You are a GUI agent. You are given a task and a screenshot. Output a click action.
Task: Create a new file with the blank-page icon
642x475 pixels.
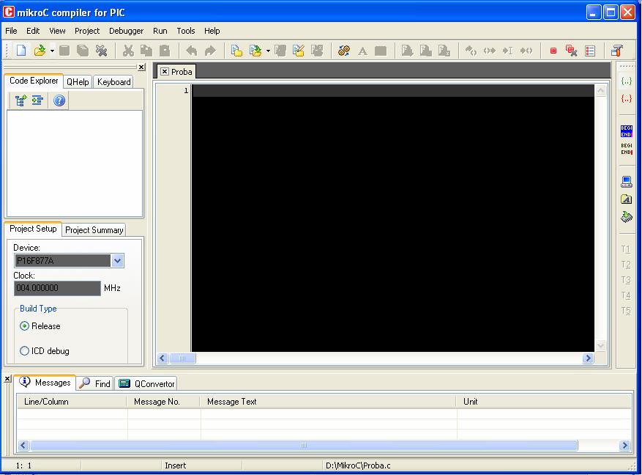21,51
